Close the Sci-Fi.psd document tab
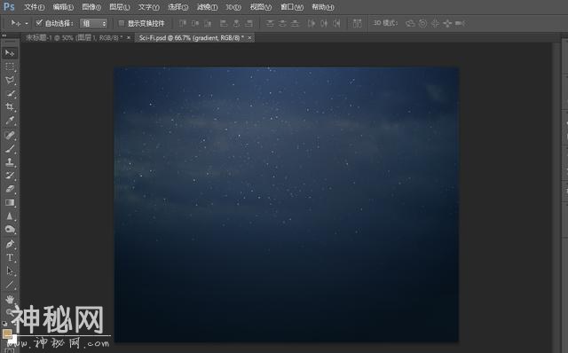Viewport: 568px width, 353px height. coord(249,37)
